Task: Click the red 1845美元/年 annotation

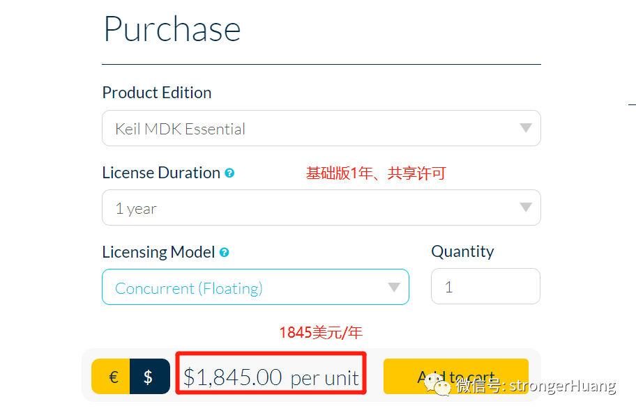Action: [x=321, y=333]
